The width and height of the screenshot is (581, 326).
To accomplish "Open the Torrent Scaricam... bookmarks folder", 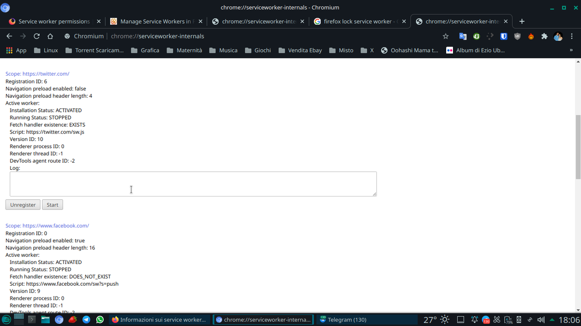I will tap(94, 50).
